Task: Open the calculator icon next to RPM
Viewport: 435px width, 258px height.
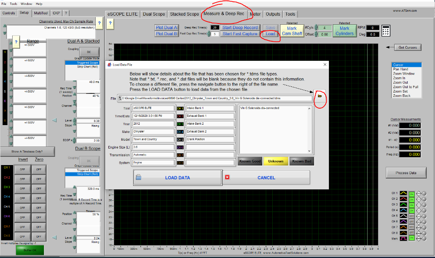Action: tap(385, 31)
